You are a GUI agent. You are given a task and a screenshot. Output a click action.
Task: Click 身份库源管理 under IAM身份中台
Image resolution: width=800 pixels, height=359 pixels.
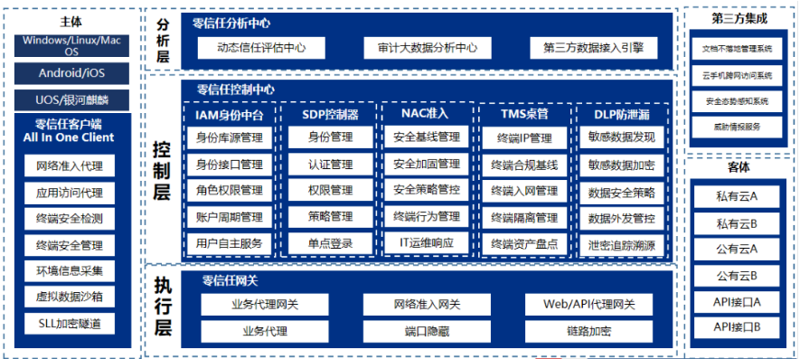coord(229,137)
